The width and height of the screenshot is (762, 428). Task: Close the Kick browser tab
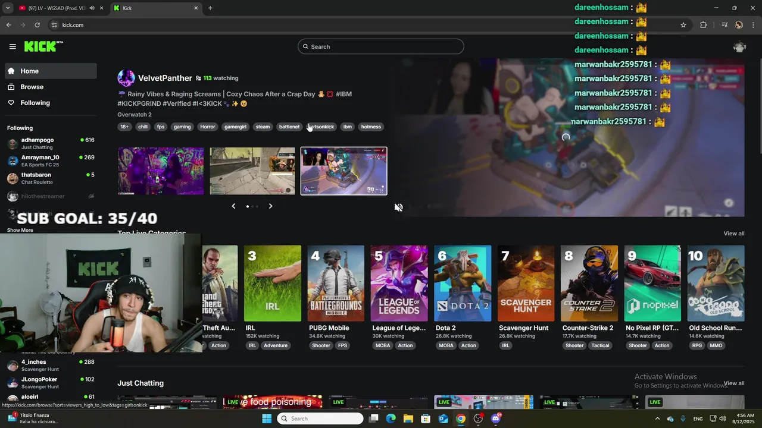click(196, 8)
